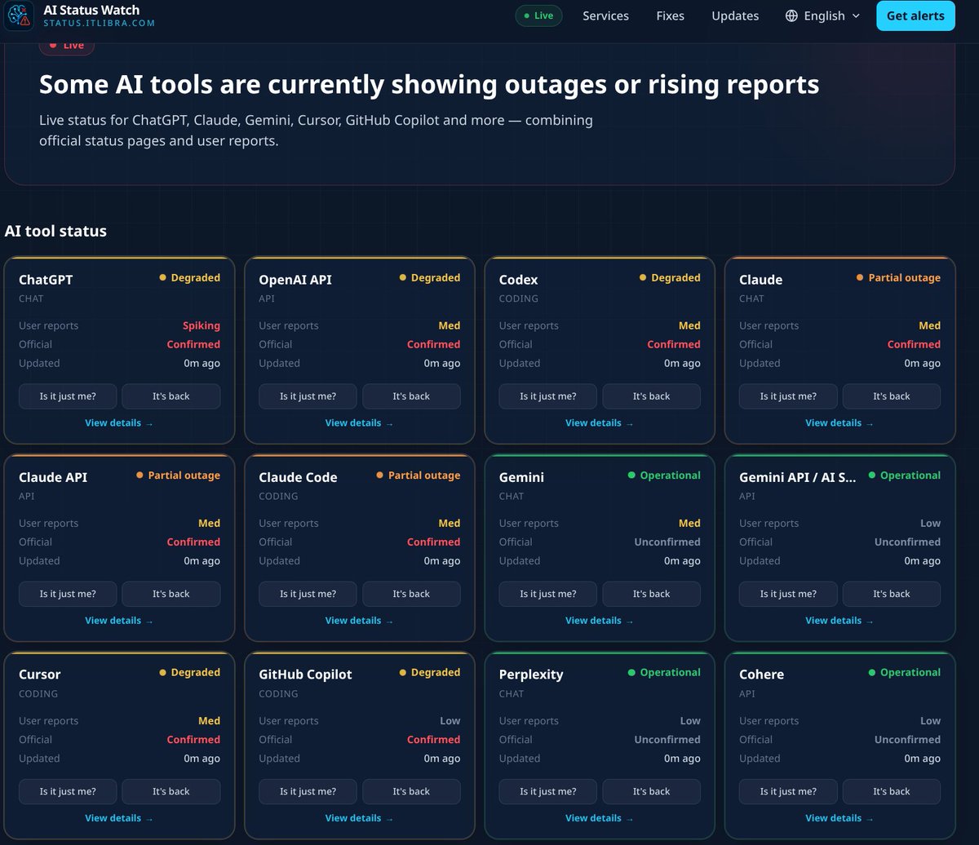Report 'Is it just me?' for GitHub Copilot
This screenshot has width=979, height=845.
[x=308, y=791]
